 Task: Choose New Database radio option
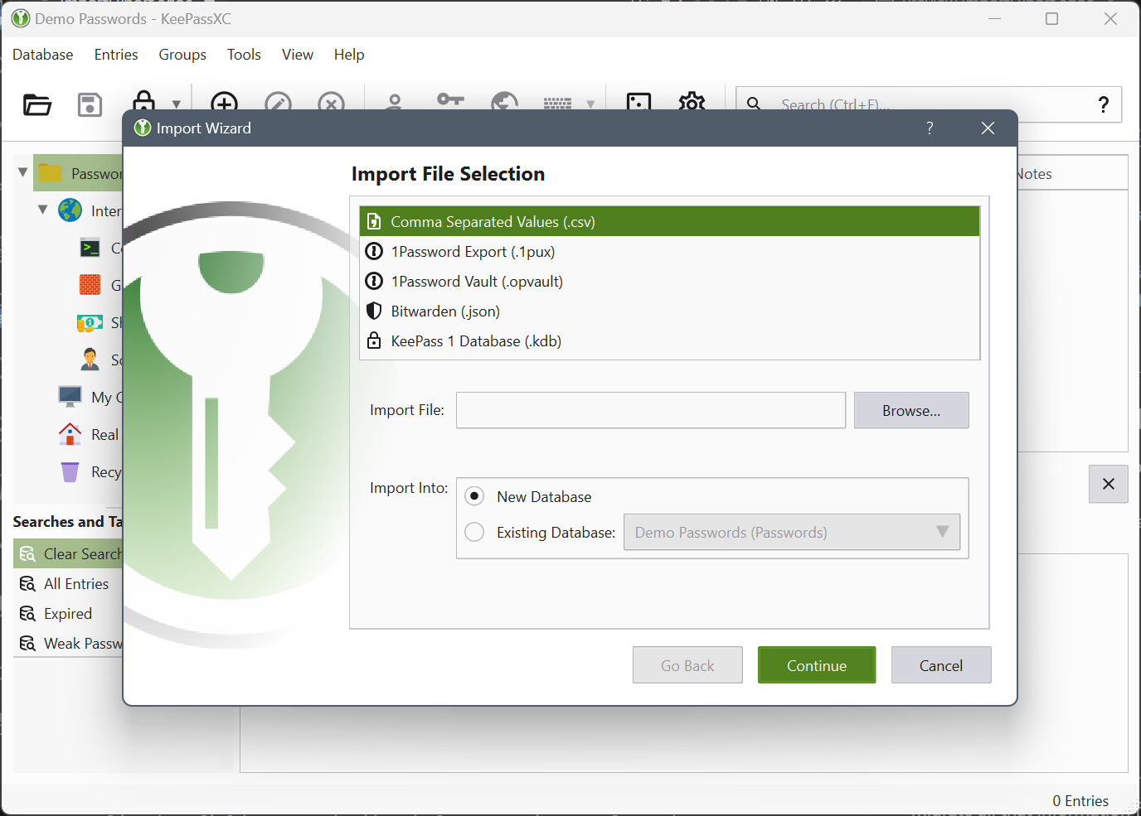[x=474, y=496]
